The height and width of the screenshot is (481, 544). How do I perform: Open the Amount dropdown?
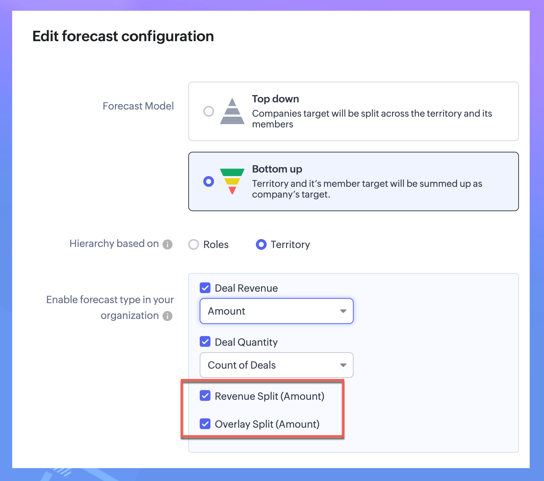(x=276, y=311)
